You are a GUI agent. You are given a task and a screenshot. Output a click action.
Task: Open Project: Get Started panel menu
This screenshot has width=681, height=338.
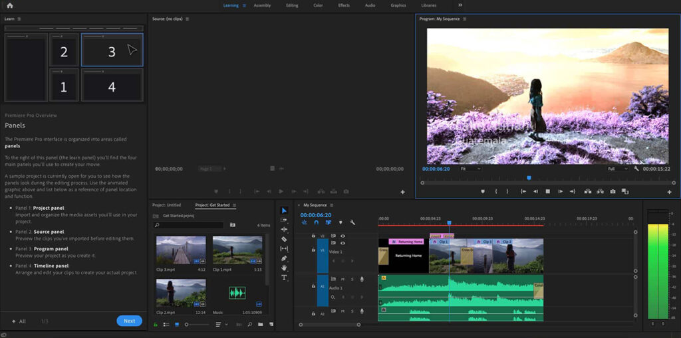point(234,205)
